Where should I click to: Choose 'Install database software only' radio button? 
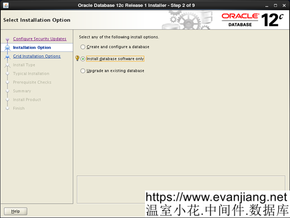(83, 59)
